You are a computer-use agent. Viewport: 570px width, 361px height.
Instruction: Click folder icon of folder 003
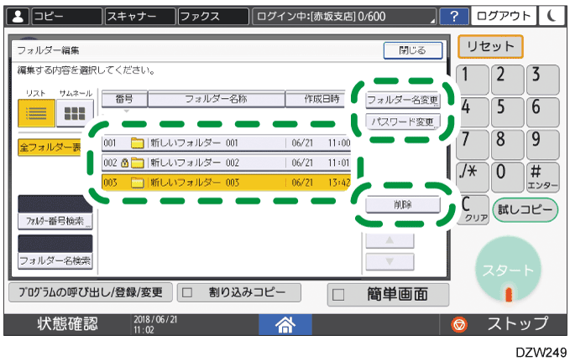pos(138,182)
